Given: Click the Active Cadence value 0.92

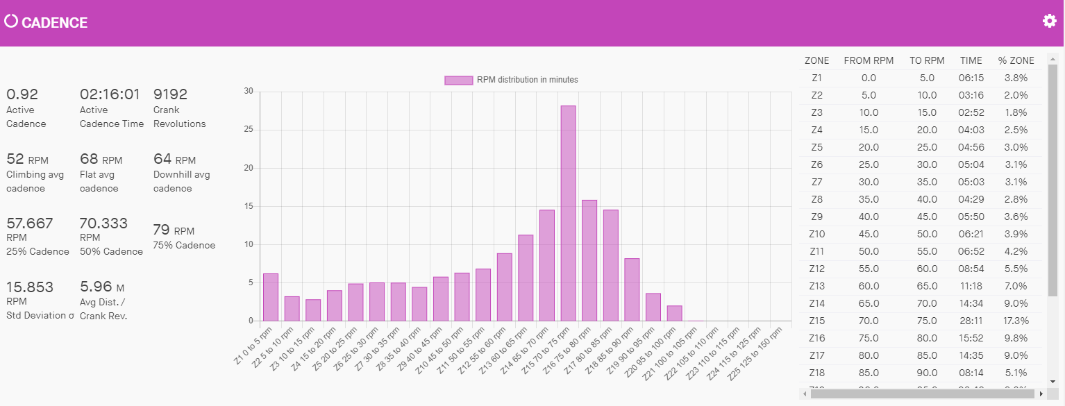Looking at the screenshot, I should [x=22, y=94].
